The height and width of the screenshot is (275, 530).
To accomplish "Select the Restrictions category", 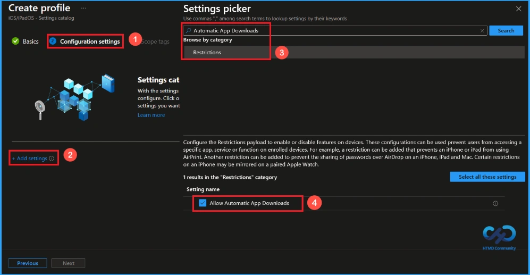I will [x=354, y=53].
